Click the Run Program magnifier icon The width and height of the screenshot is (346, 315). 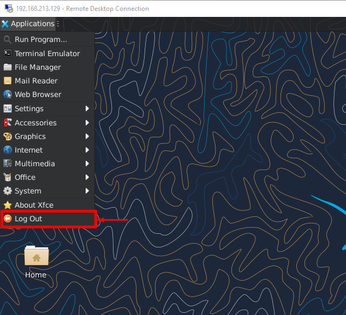(8, 40)
